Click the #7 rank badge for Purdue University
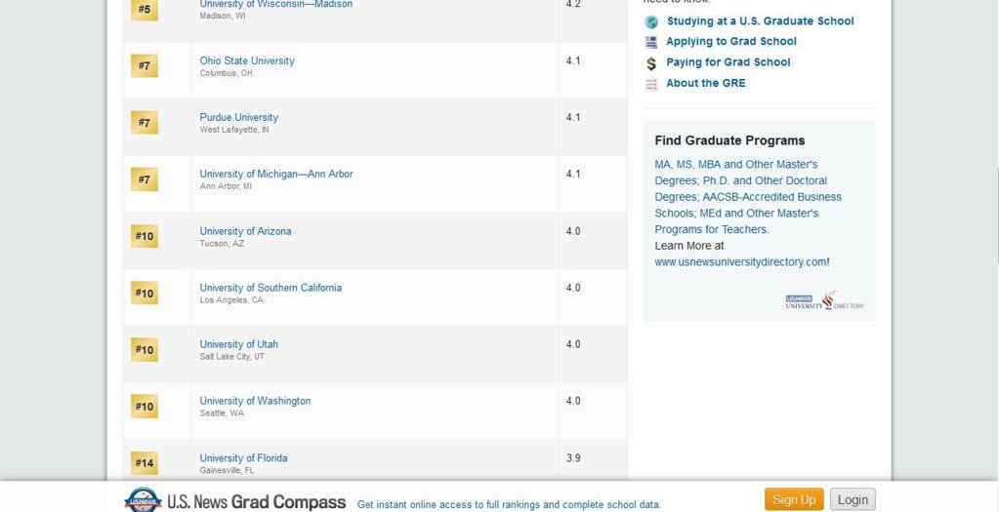The height and width of the screenshot is (512, 999). tap(145, 122)
